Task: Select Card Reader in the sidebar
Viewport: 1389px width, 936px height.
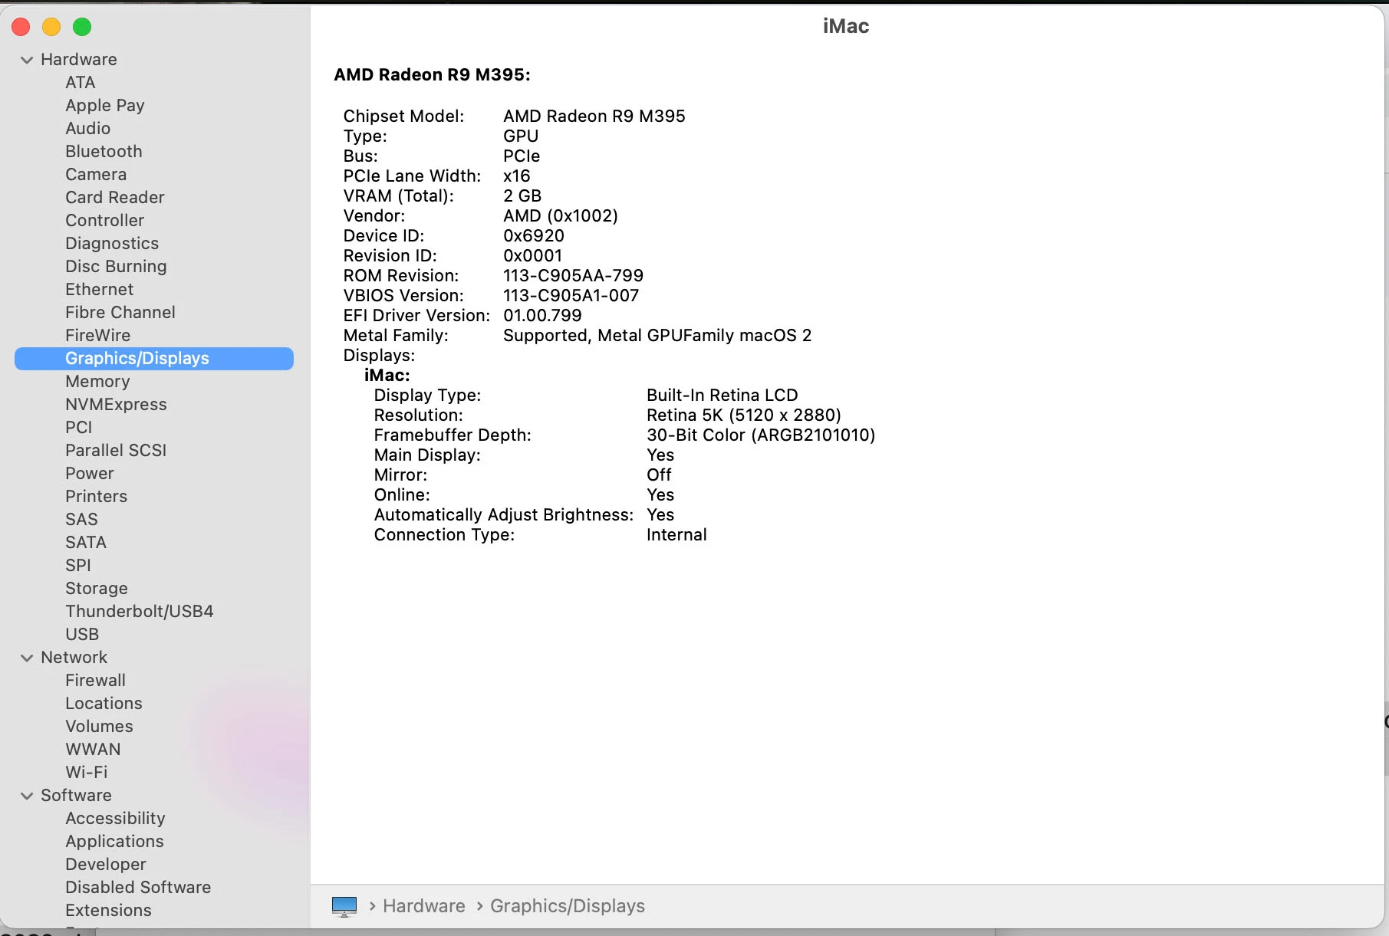Action: tap(115, 197)
